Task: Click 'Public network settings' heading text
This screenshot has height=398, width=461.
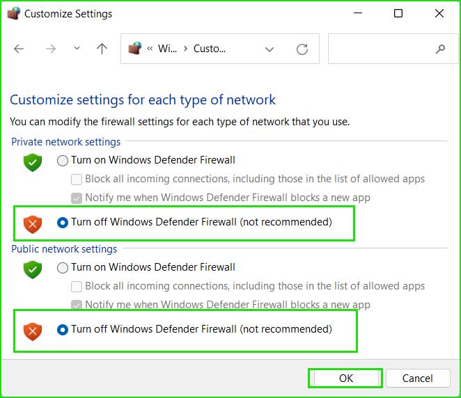Action: click(x=64, y=249)
